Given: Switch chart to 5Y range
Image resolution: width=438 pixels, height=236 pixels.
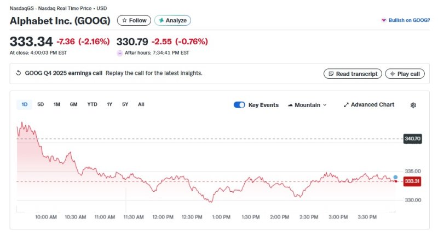Looking at the screenshot, I should (x=125, y=104).
